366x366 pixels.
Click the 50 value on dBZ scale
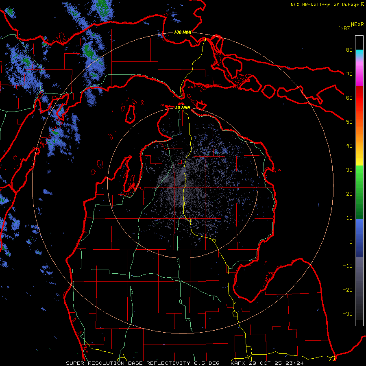(x=349, y=122)
